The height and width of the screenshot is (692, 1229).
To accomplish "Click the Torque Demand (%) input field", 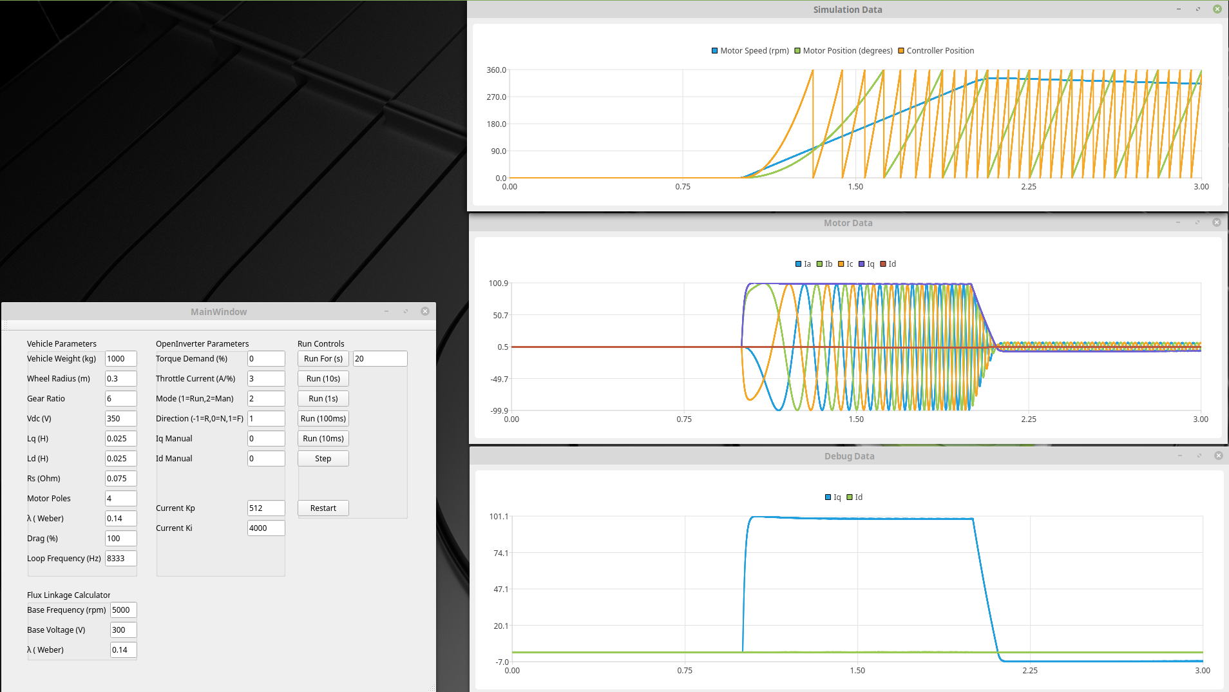I will (265, 359).
